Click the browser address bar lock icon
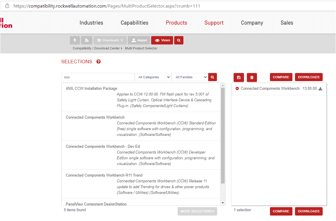The height and width of the screenshot is (221, 336). tap(7, 6)
